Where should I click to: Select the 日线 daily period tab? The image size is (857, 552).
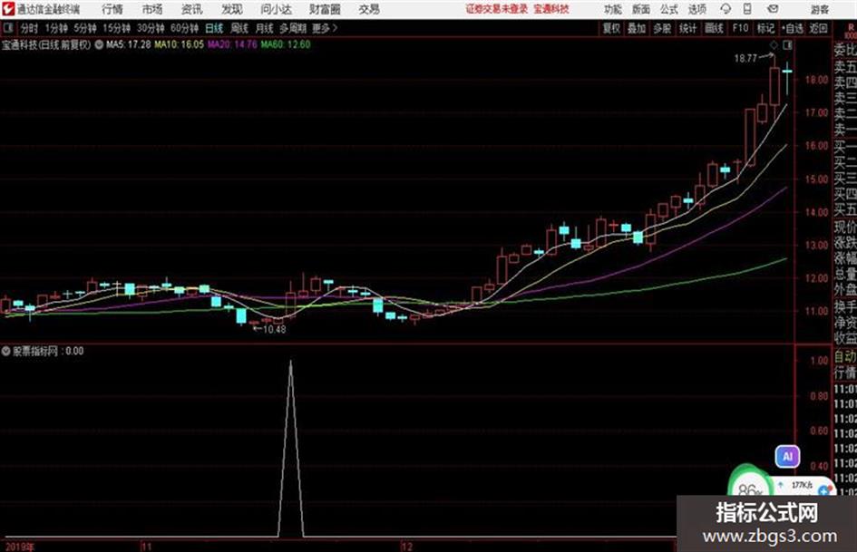pos(214,28)
